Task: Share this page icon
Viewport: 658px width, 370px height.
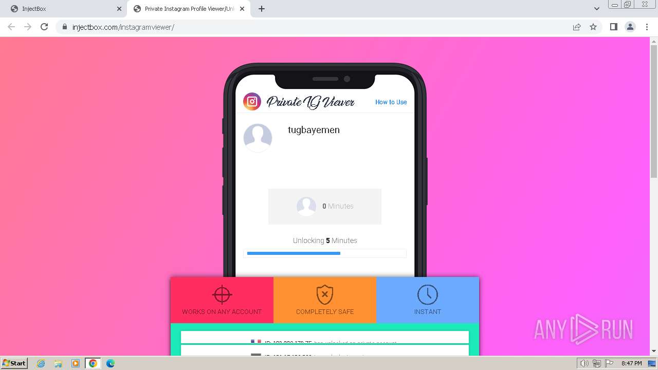Action: point(577,27)
